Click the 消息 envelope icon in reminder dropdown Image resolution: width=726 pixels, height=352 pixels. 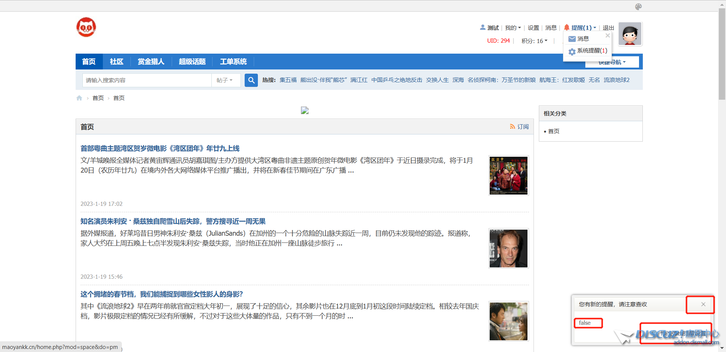pyautogui.click(x=572, y=38)
